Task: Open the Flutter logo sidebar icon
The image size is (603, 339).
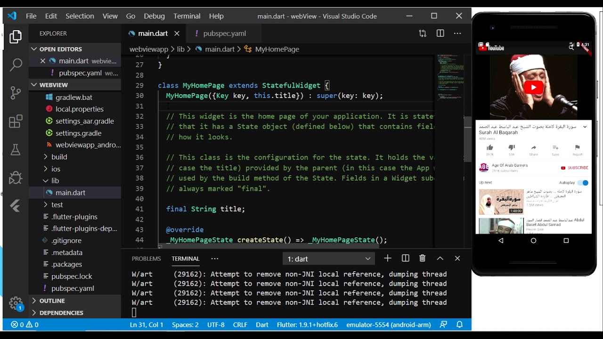Action: click(x=16, y=206)
